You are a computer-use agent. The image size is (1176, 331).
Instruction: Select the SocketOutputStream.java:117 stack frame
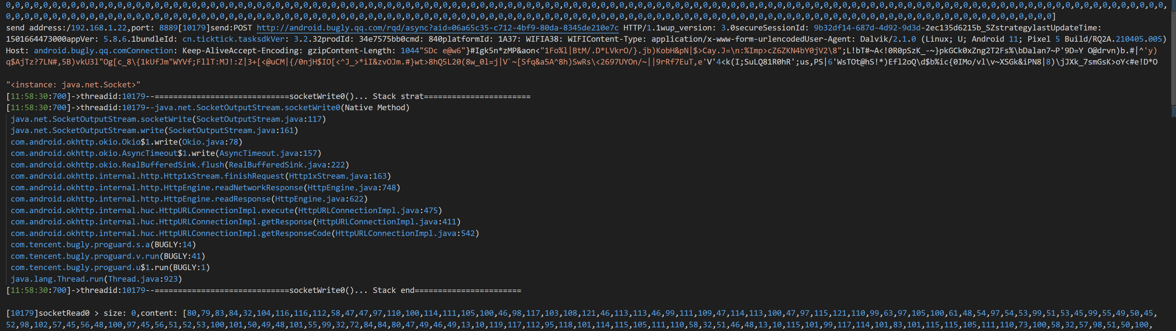(169, 119)
